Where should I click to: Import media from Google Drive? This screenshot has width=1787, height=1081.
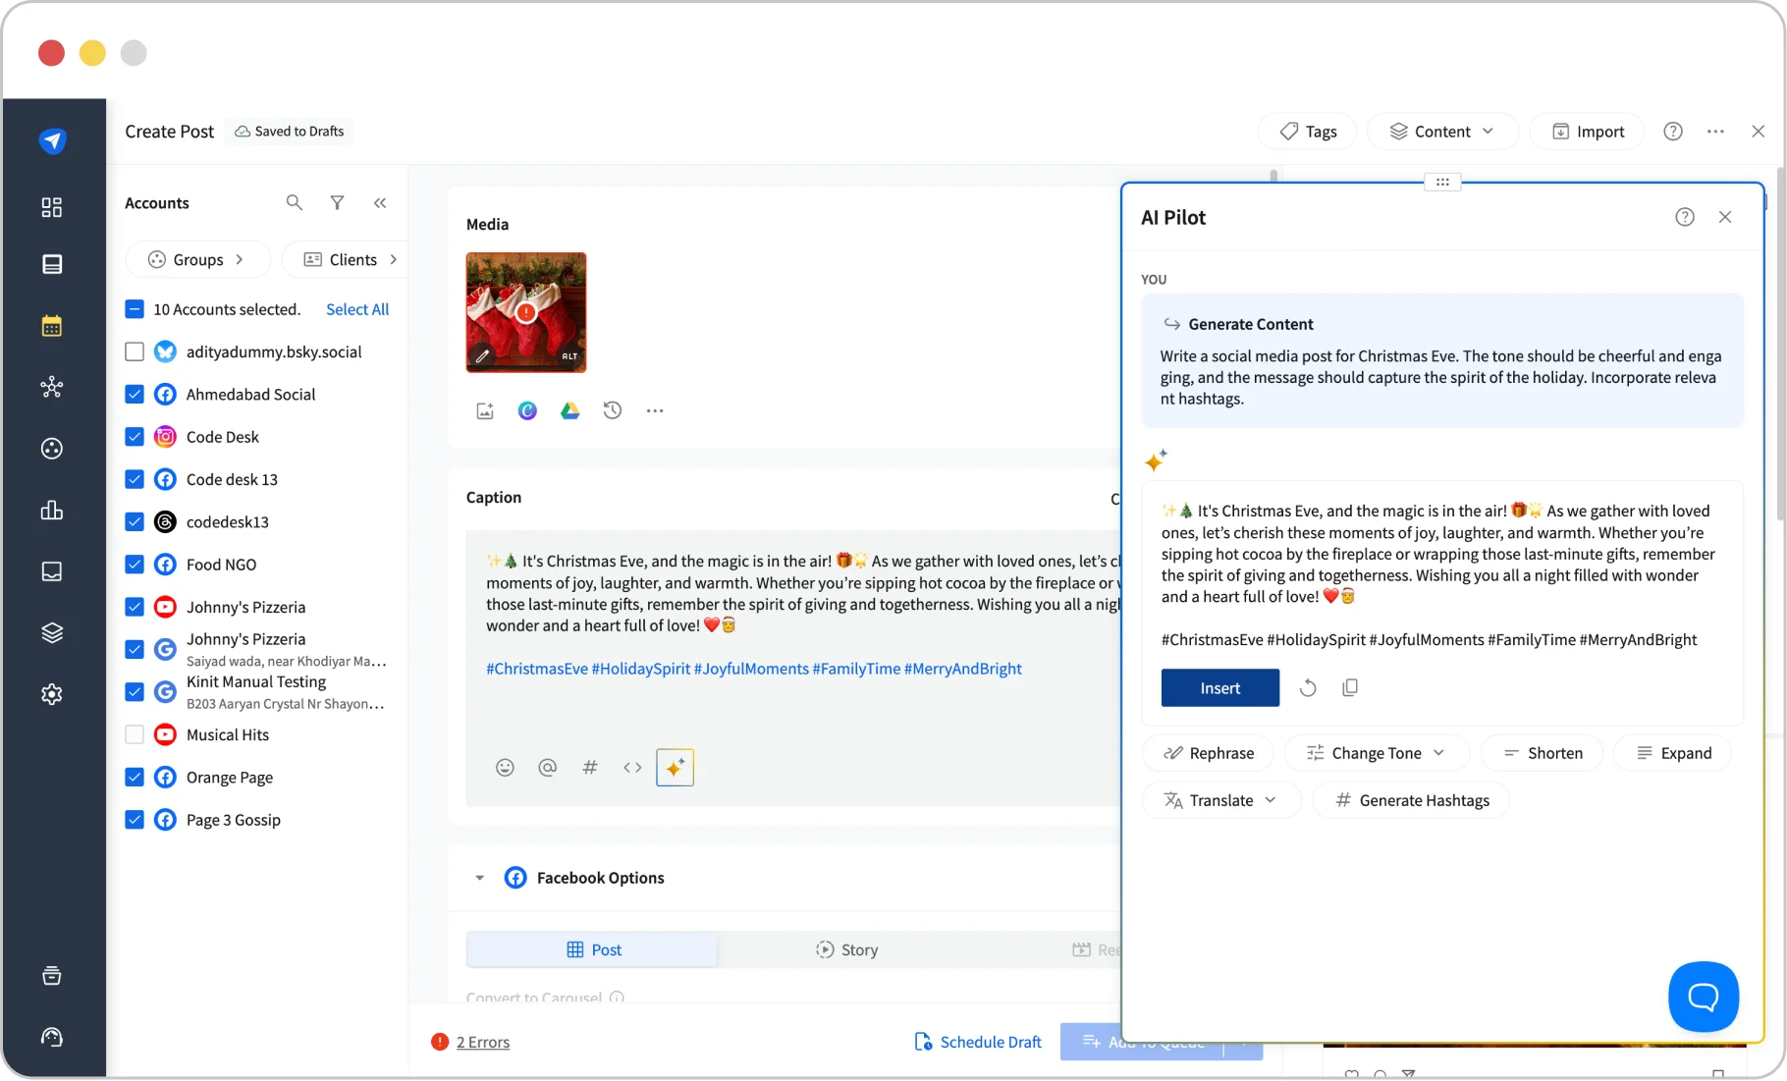(x=570, y=410)
